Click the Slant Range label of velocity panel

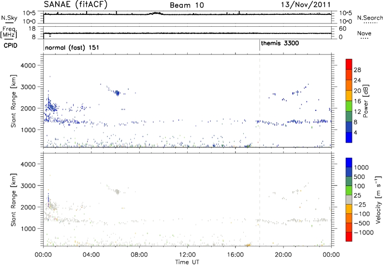[x=14, y=200]
